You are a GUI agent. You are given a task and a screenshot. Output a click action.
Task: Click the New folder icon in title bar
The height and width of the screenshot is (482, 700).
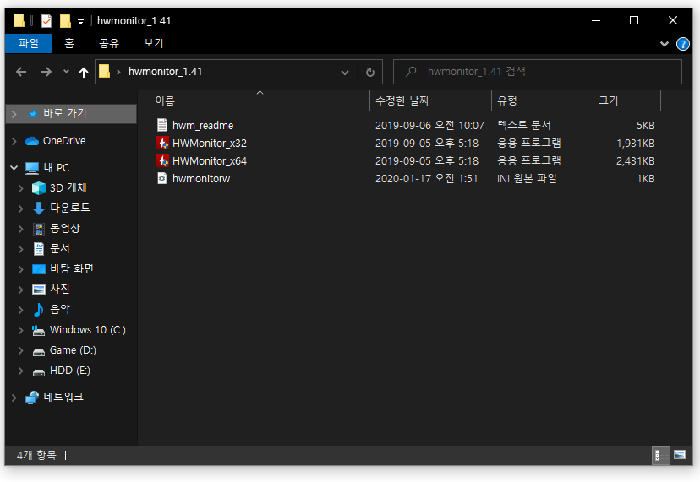point(65,21)
